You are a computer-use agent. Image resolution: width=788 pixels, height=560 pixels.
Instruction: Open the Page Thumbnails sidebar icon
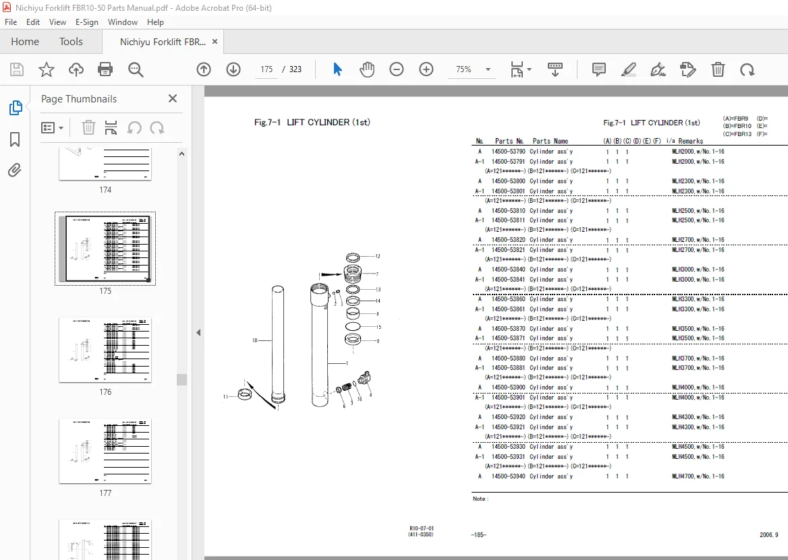[x=15, y=107]
